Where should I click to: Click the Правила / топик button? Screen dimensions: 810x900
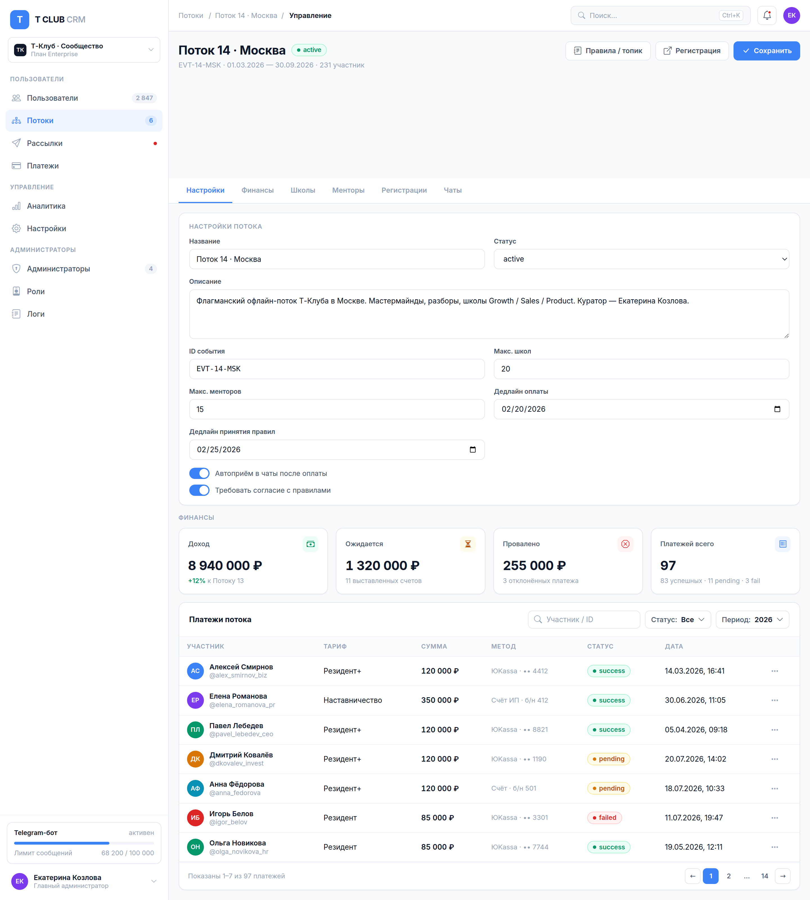tap(607, 51)
